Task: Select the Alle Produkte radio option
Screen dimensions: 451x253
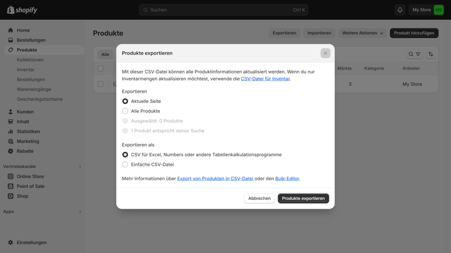Action: pyautogui.click(x=125, y=111)
